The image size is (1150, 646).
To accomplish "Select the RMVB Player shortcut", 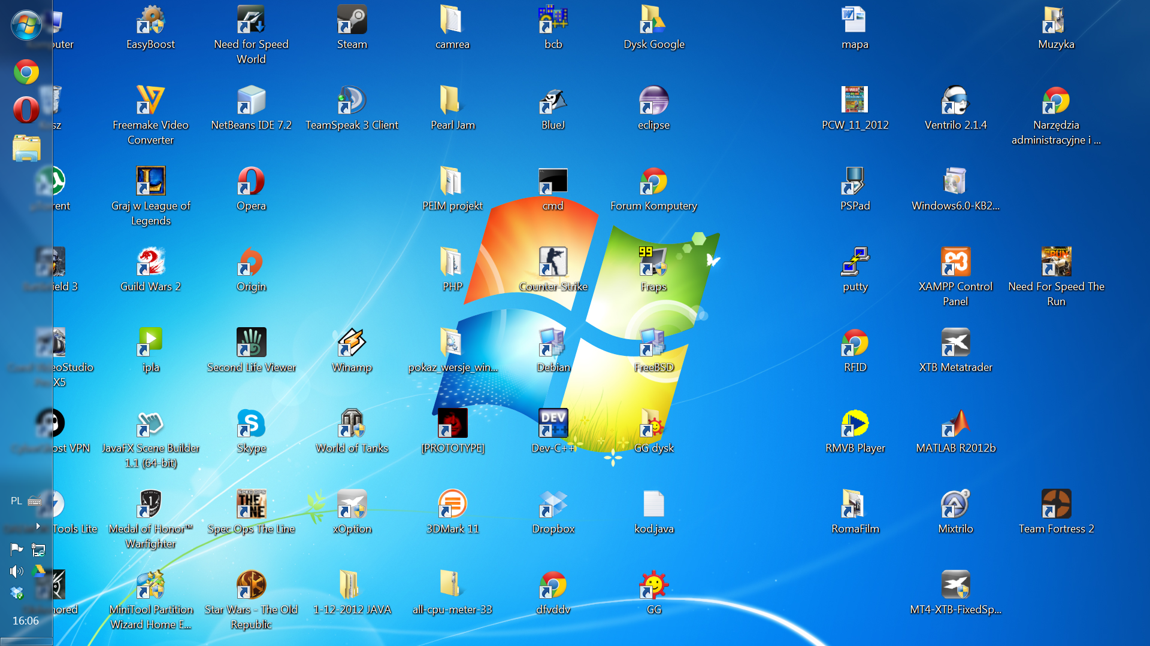I will tap(855, 431).
